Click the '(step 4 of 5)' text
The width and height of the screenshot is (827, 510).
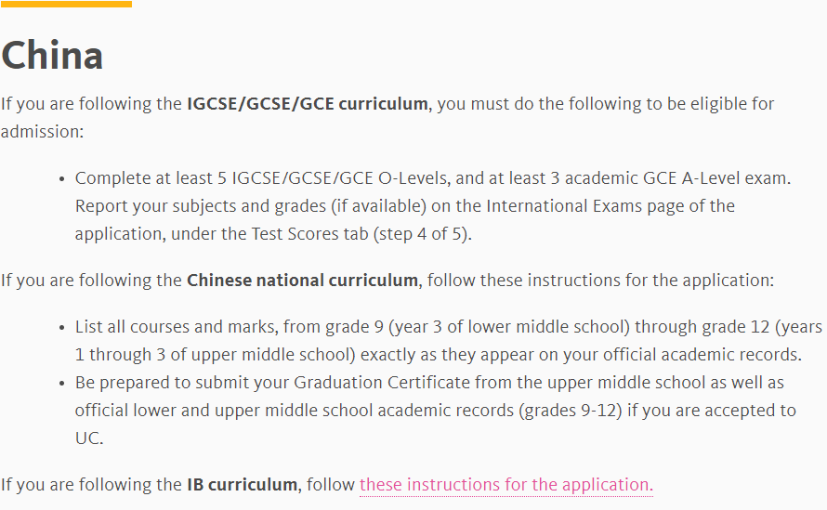(421, 233)
